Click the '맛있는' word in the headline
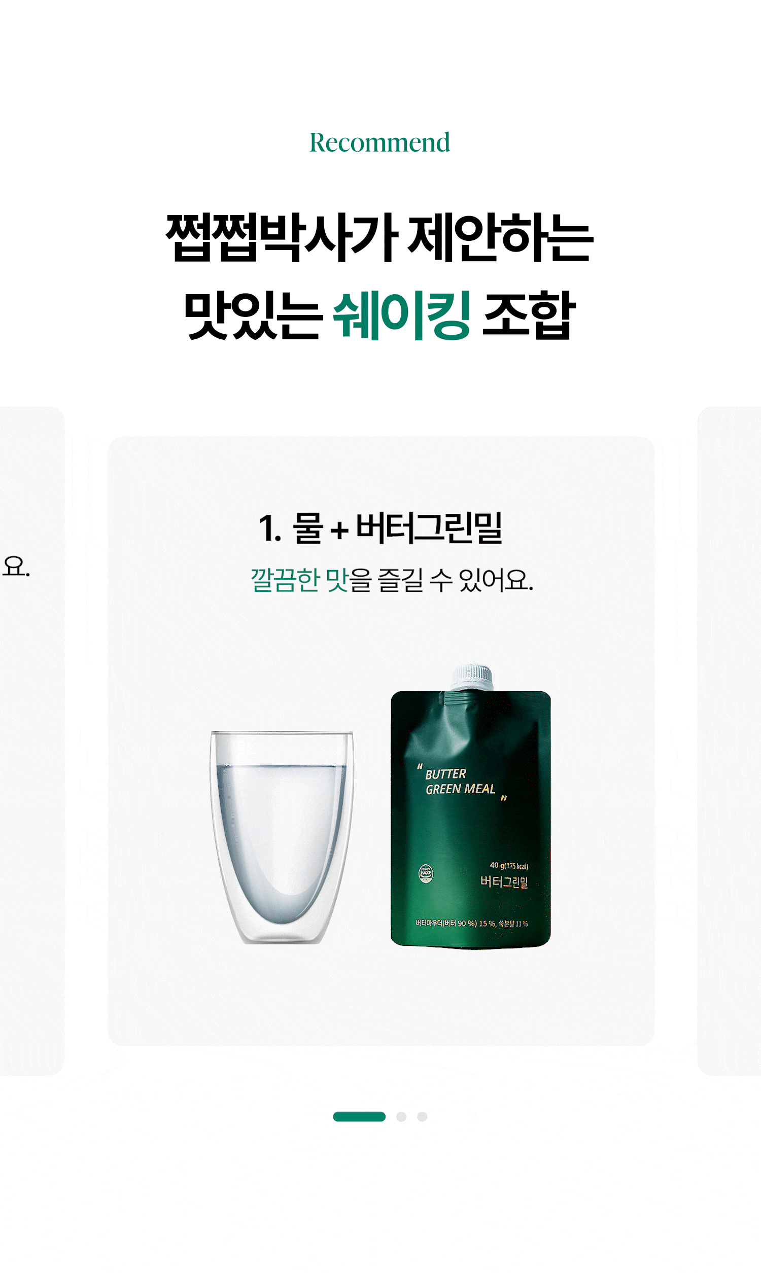 pyautogui.click(x=253, y=314)
